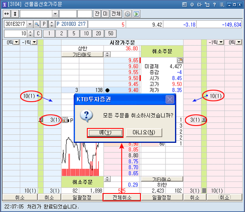This screenshot has height=212, width=245.
Task: Click the horizontal resize arrows icon
Action: tap(7, 14)
